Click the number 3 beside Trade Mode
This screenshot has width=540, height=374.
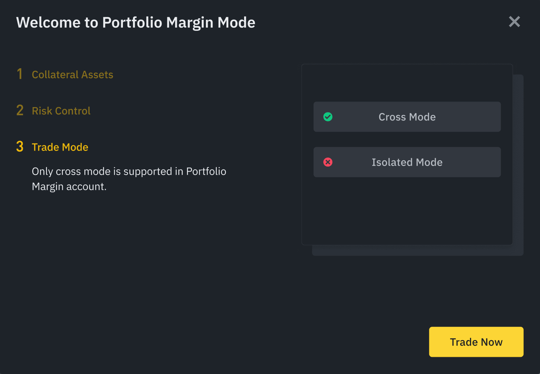[20, 146]
